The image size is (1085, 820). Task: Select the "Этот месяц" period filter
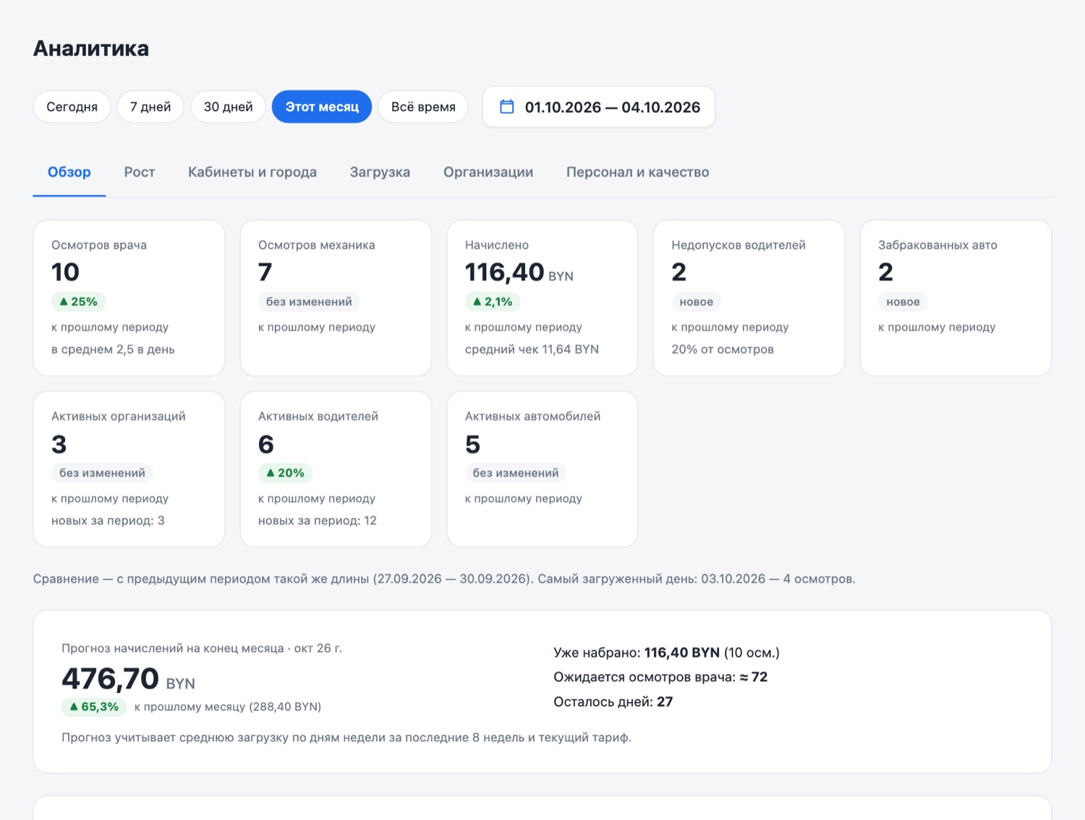[x=322, y=107]
